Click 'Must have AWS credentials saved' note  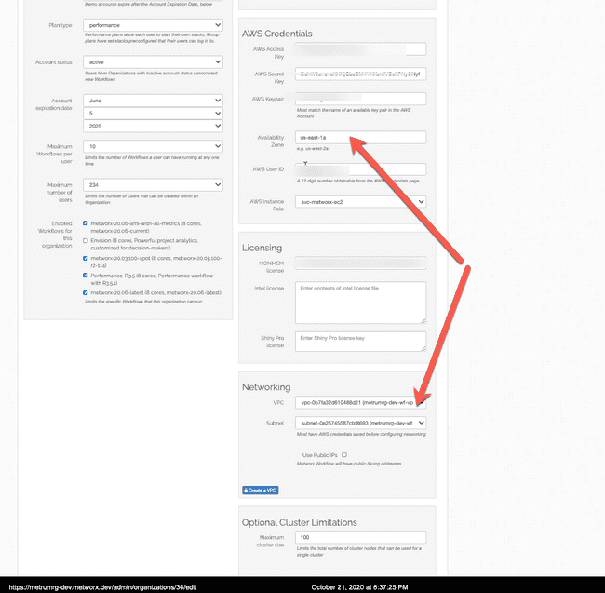click(x=361, y=434)
